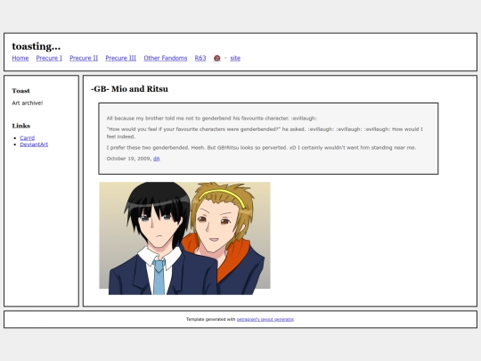Open the Home navigation link
This screenshot has width=481, height=361.
point(20,58)
